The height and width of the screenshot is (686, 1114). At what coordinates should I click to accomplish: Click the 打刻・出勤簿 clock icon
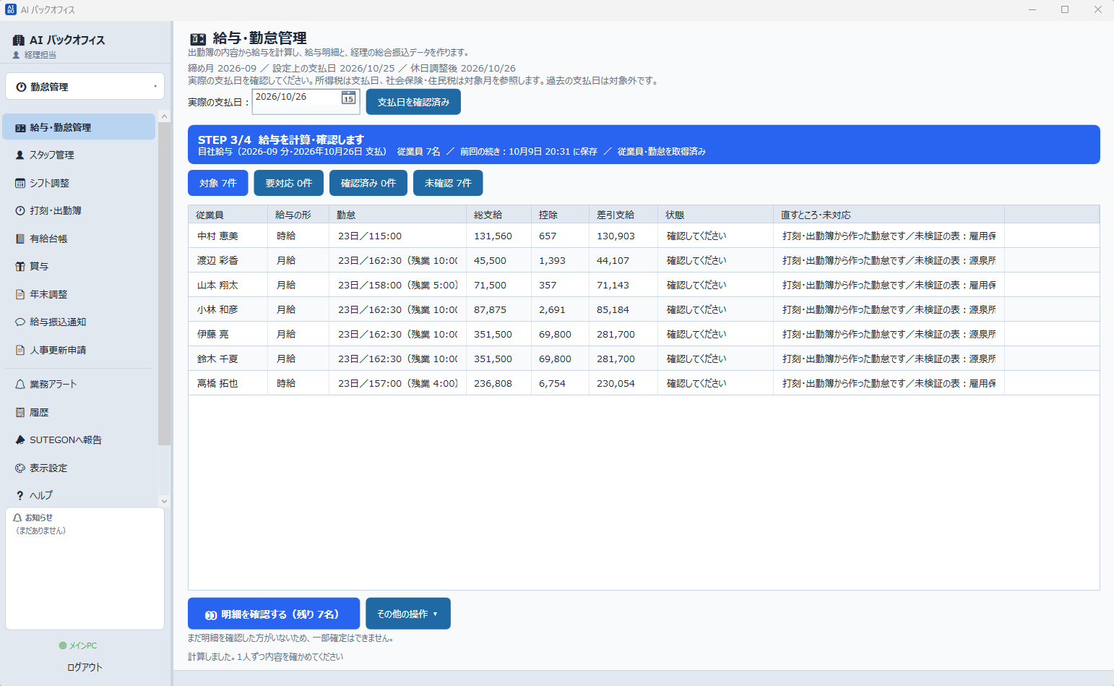click(x=20, y=211)
